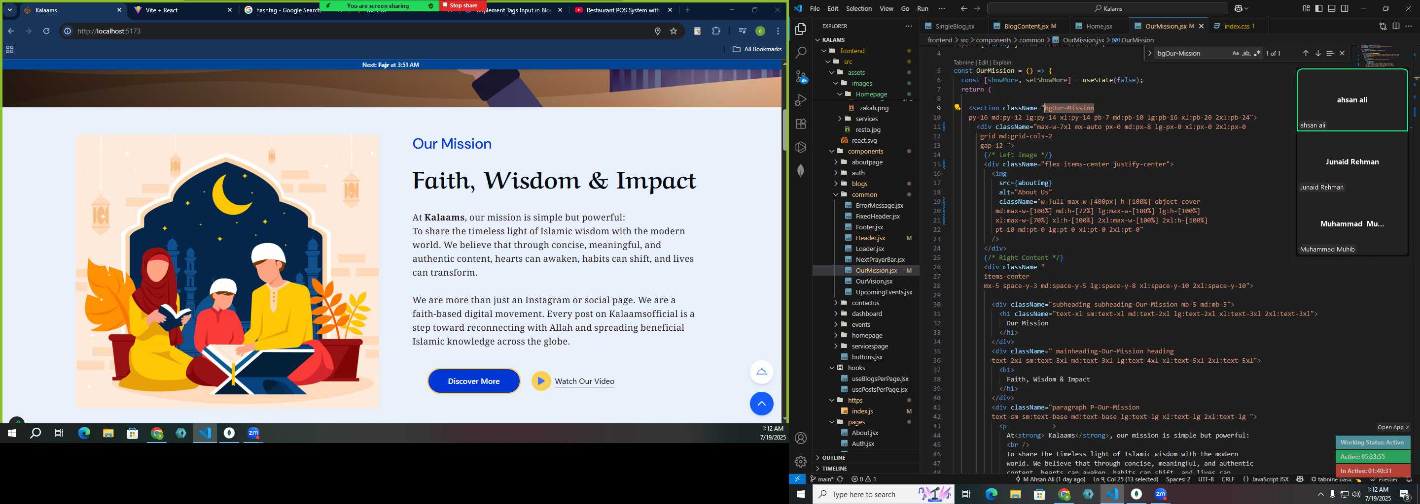Screen dimensions: 1420x504
Task: Toggle Primary Side Bar visibility
Action: tap(1318, 8)
